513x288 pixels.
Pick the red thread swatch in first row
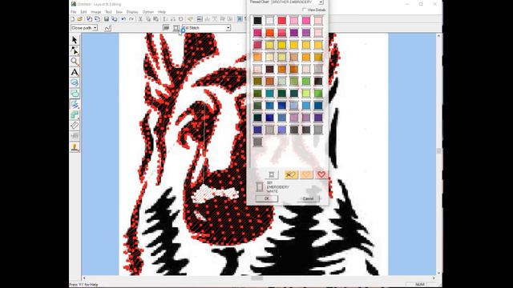[x=281, y=21]
